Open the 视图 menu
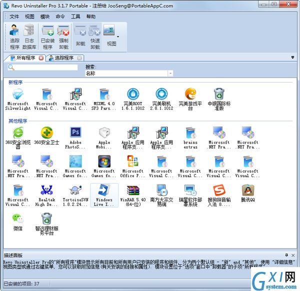The height and width of the screenshot is (291, 300). 29,16
